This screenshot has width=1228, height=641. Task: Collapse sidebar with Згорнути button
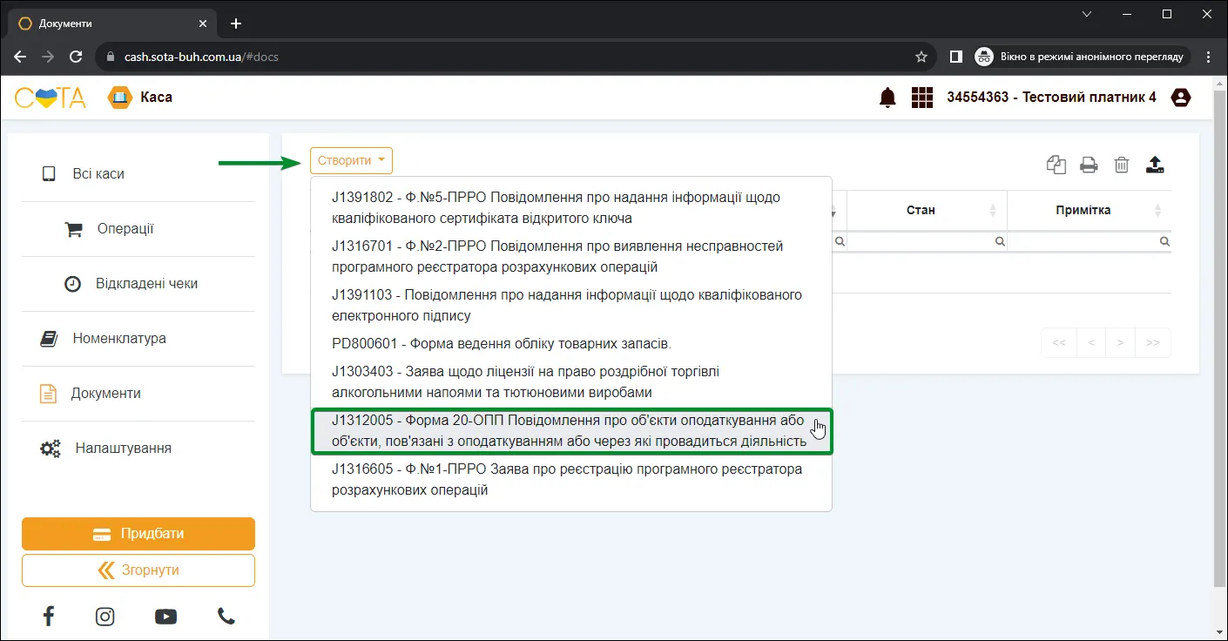[x=138, y=570]
